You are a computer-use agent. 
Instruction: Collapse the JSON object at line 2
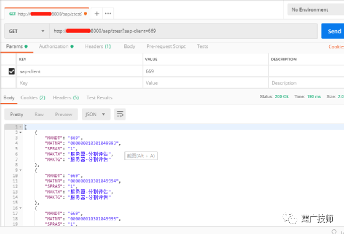tap(20, 132)
